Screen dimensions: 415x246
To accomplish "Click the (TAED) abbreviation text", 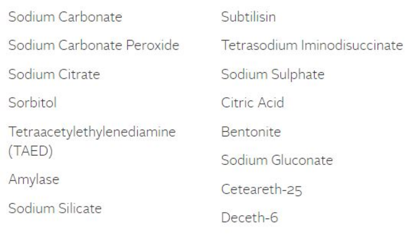I will coord(31,151).
